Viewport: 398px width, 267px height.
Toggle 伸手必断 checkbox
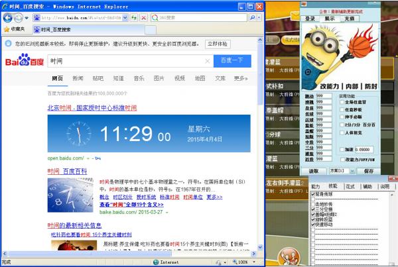pyautogui.click(x=342, y=117)
